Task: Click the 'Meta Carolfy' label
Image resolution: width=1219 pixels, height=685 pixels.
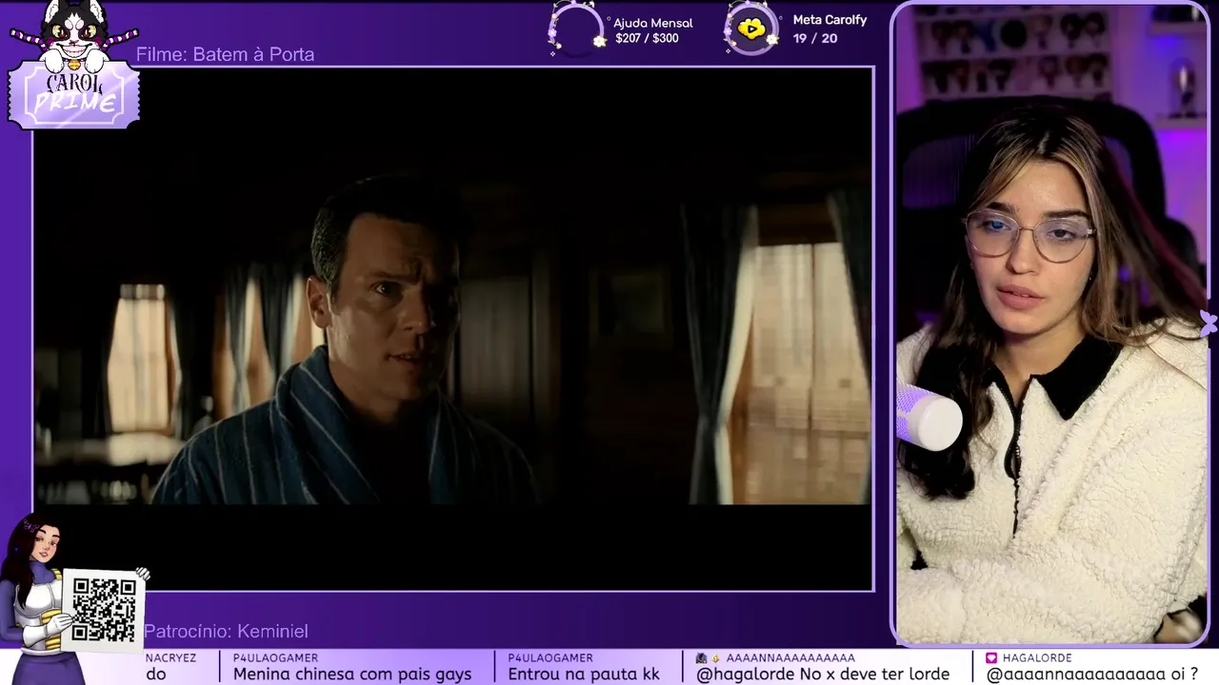Action: (829, 20)
